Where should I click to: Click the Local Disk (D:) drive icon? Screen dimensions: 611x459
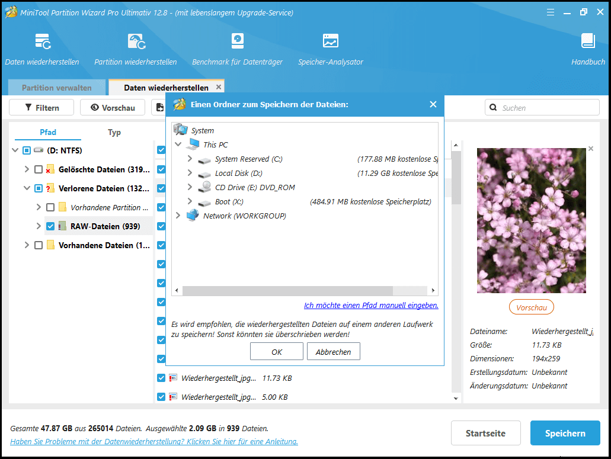[204, 174]
